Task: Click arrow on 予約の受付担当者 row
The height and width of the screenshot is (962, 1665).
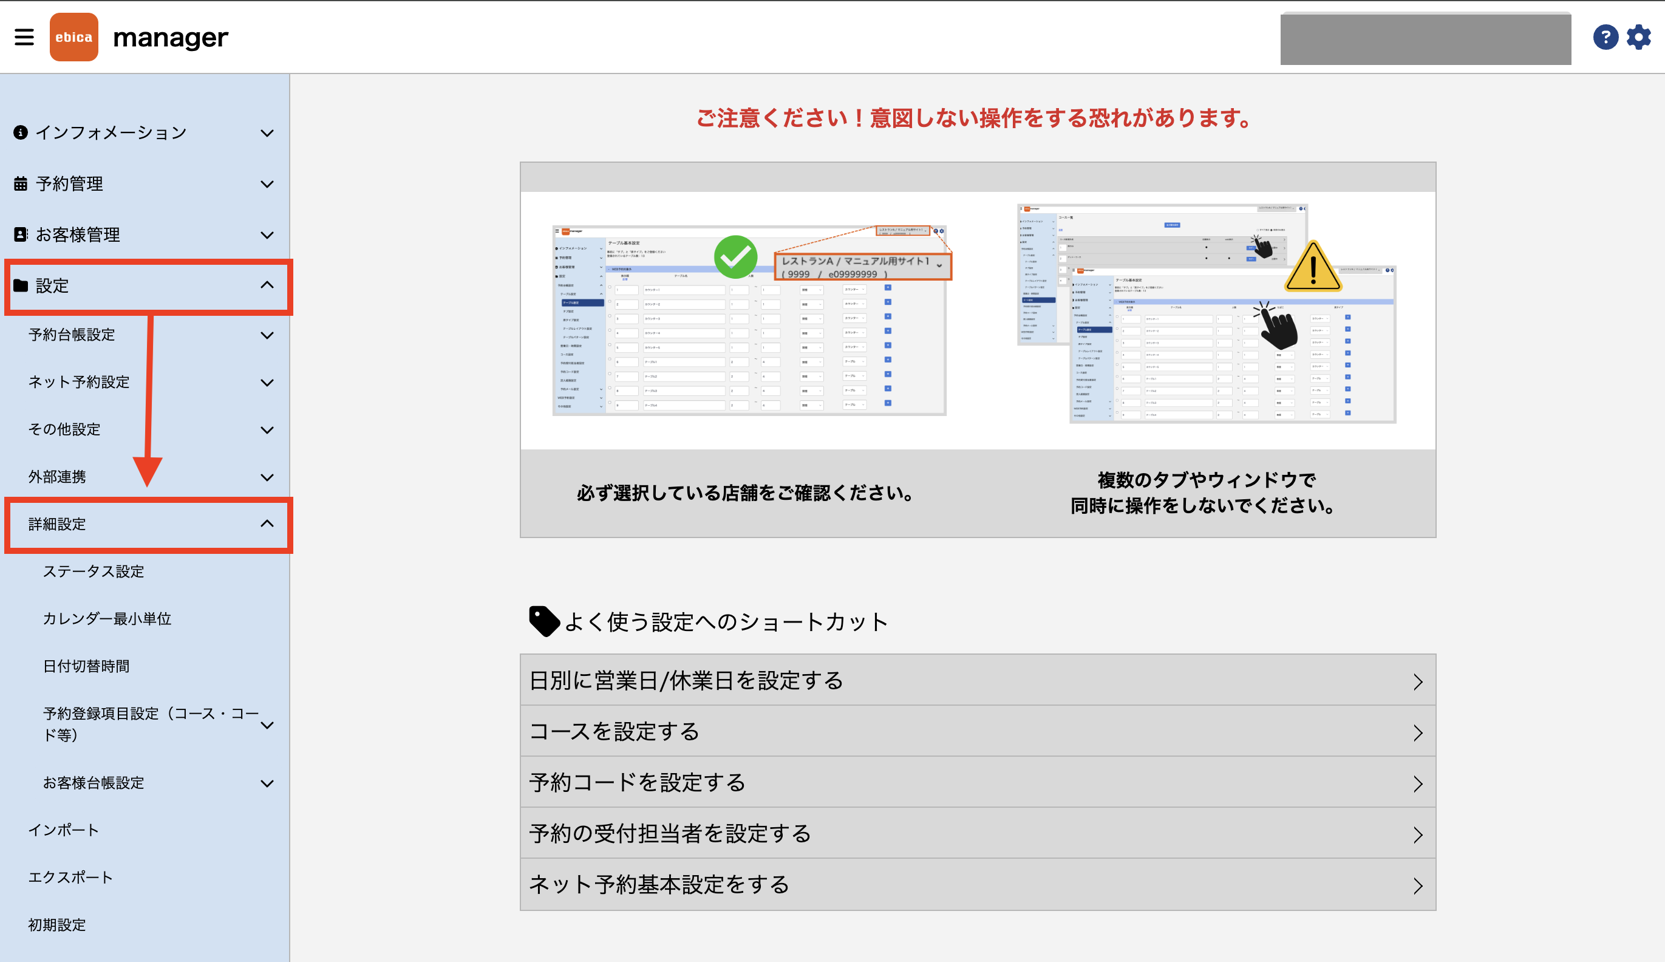Action: [1417, 835]
